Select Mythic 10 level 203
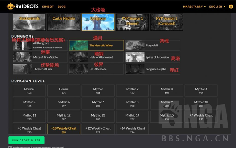The width and height of the screenshot is (236, 148). tap(201, 103)
